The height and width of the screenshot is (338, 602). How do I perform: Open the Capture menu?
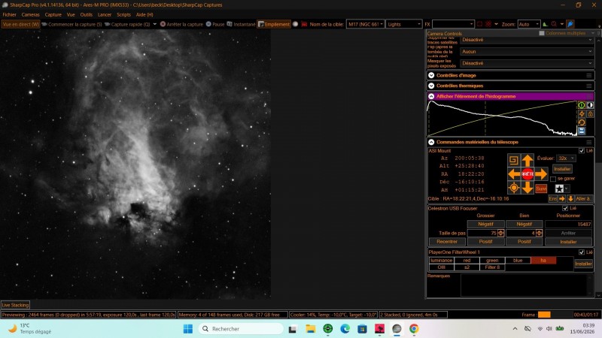click(x=53, y=14)
